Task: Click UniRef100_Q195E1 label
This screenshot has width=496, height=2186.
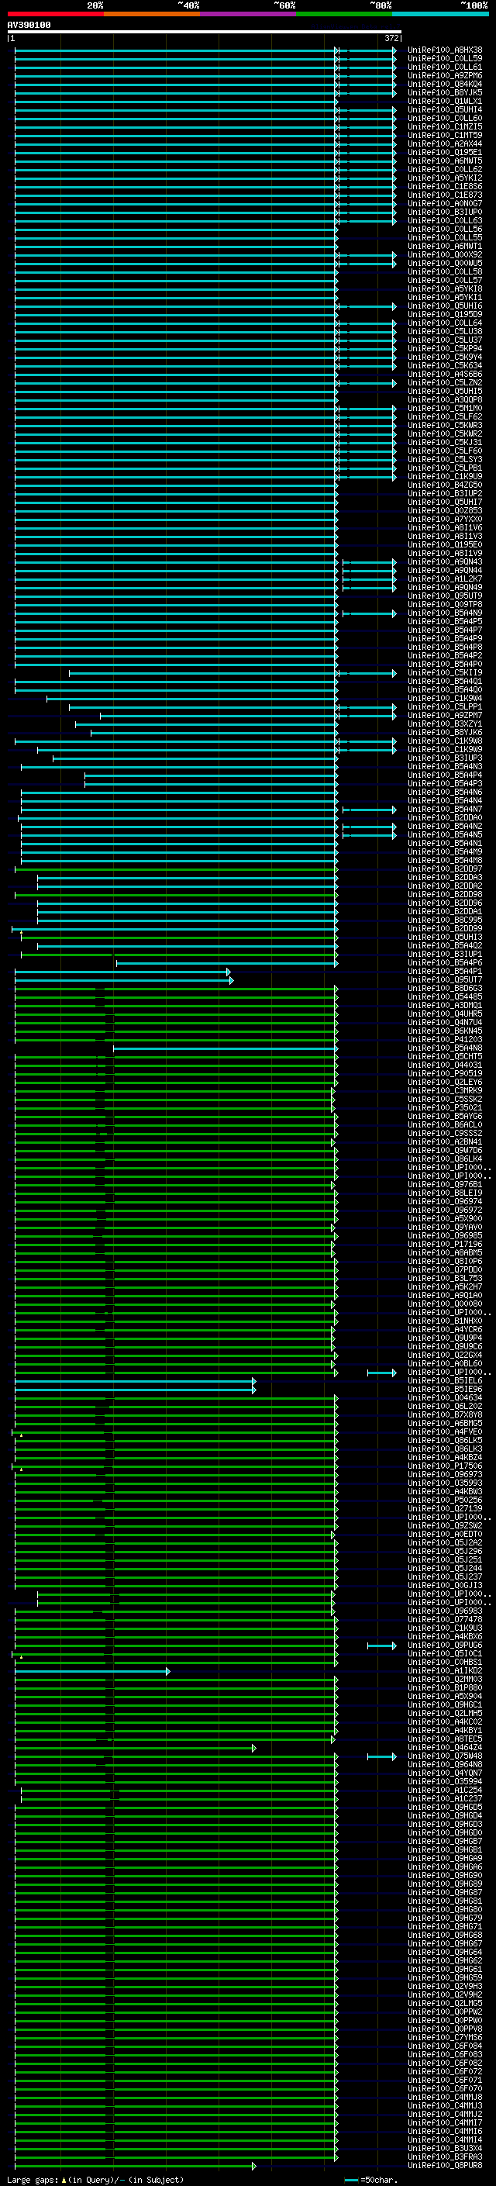Action: (445, 152)
